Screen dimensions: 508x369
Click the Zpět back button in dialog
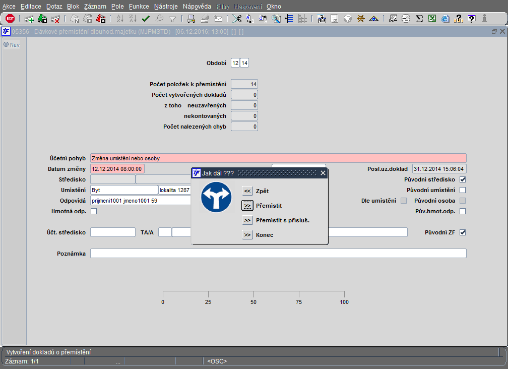pyautogui.click(x=247, y=191)
